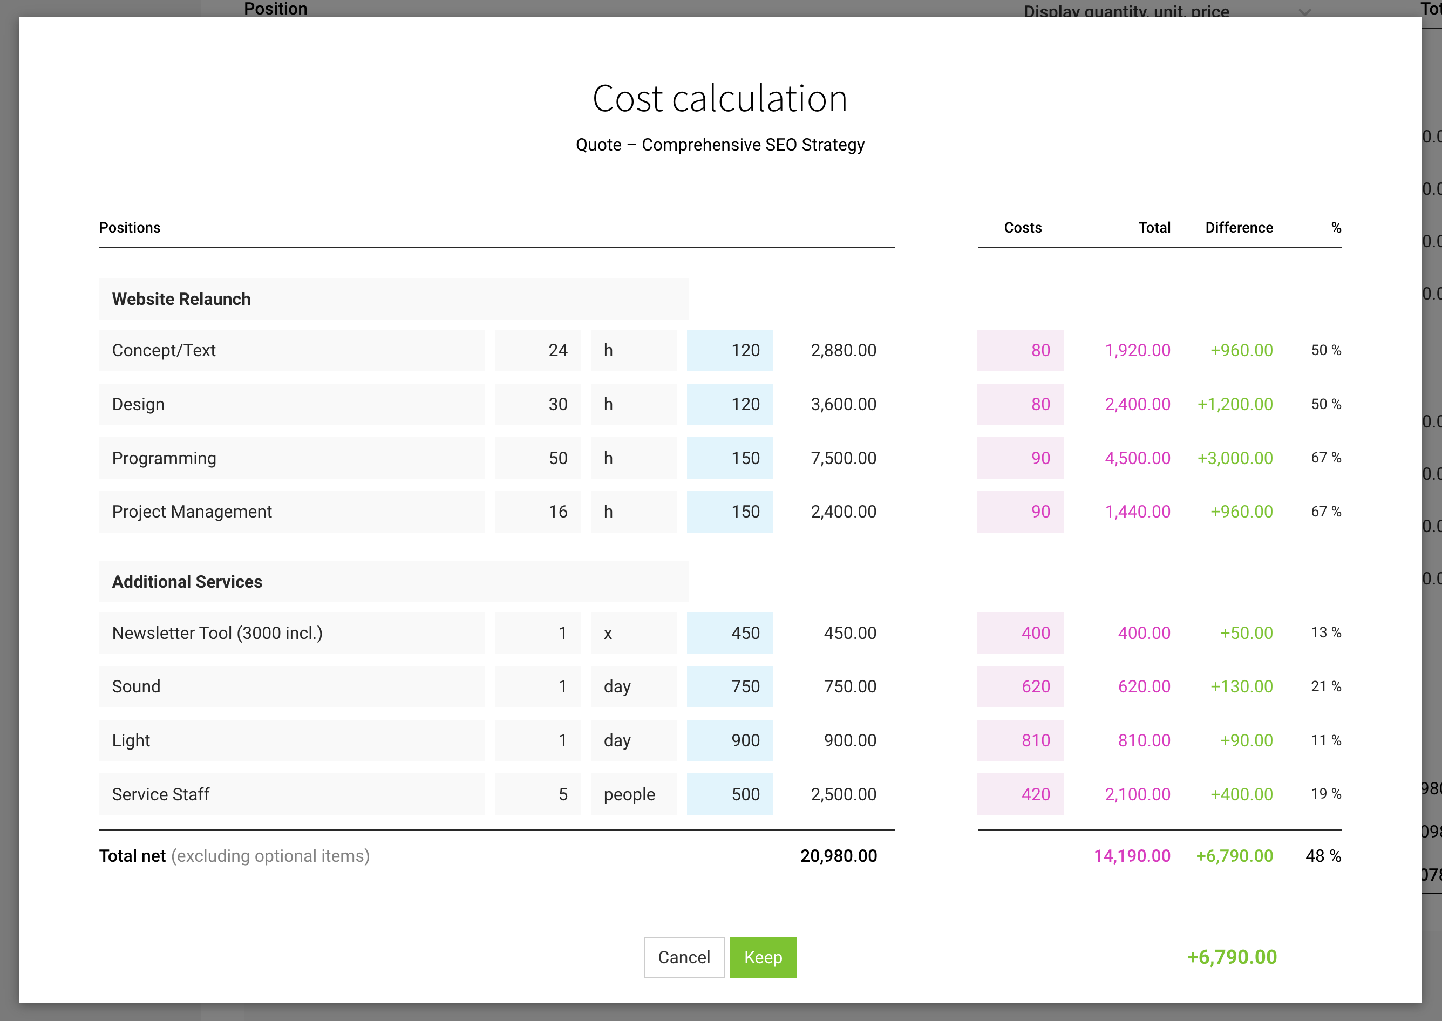Click the Difference column header
Screen dimensions: 1442x1021
(x=1239, y=228)
